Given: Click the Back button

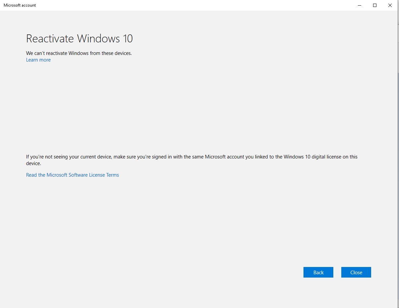Looking at the screenshot, I should coord(318,272).
